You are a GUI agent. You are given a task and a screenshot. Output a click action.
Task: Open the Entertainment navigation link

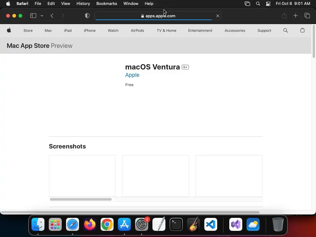(x=200, y=31)
